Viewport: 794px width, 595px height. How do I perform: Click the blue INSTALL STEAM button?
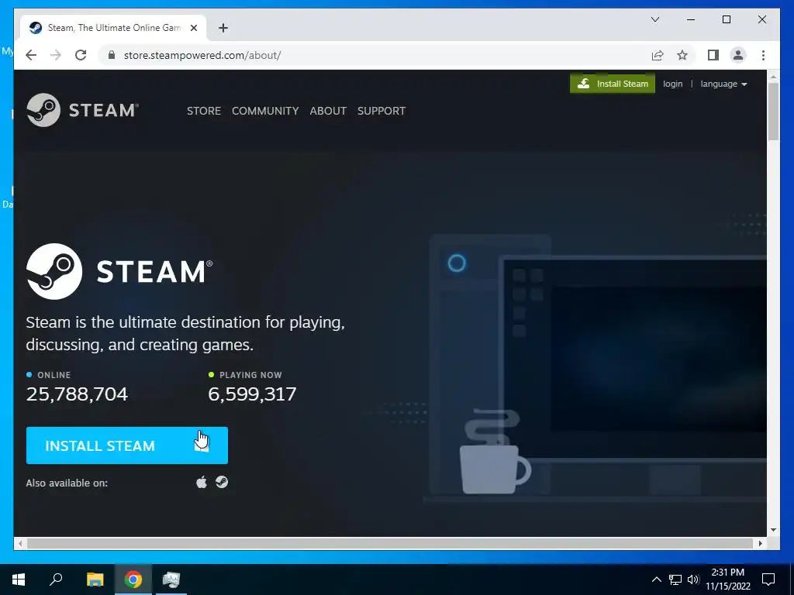pos(127,445)
